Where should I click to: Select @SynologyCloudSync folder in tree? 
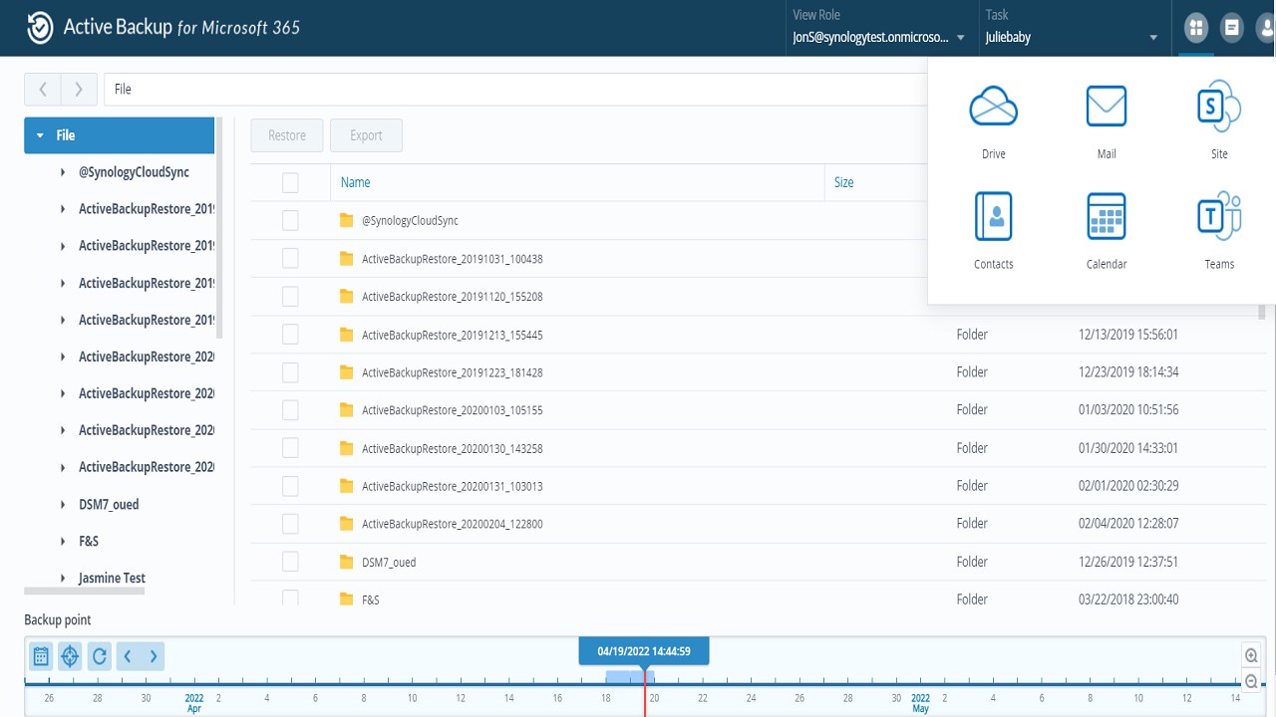coord(134,172)
